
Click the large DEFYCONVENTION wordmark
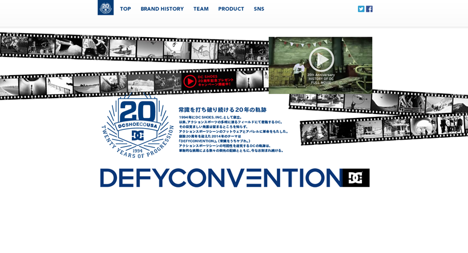tap(221, 178)
